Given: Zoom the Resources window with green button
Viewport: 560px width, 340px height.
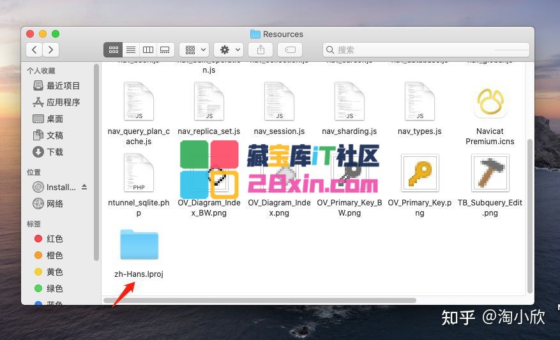Looking at the screenshot, I should (56, 34).
